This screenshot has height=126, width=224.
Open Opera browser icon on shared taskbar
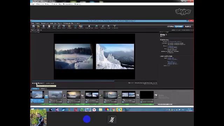(76, 110)
